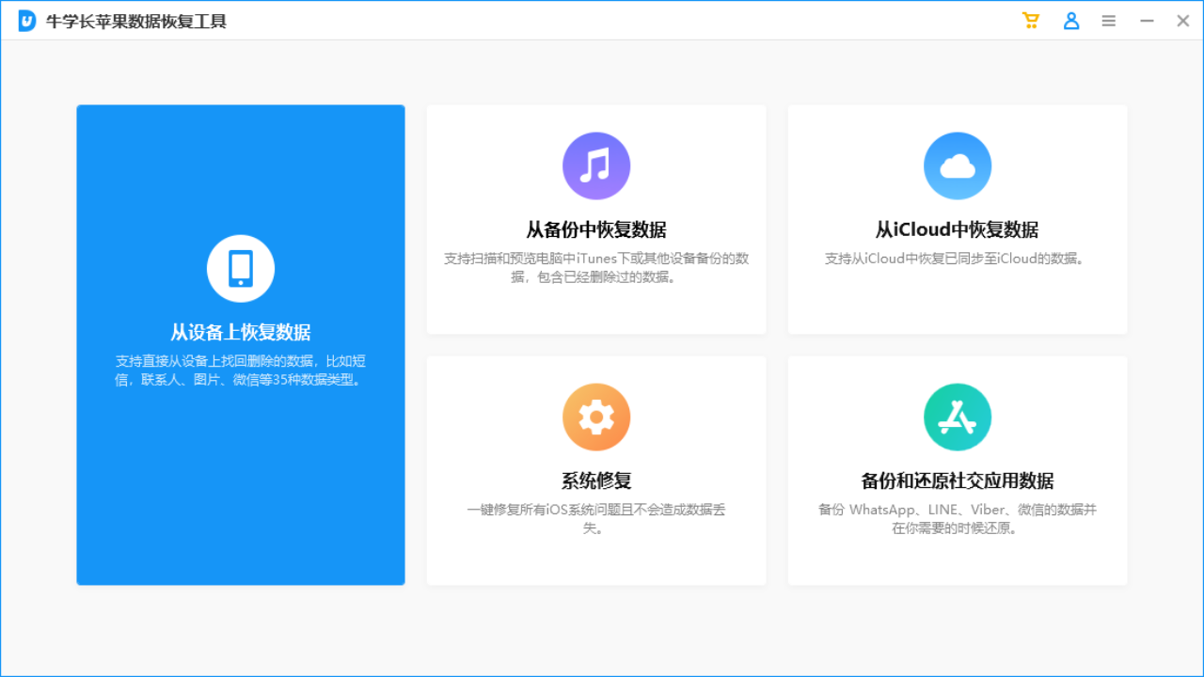Screen dimensions: 1204x677
Task: Click the green App Store style social data icon
Action: (x=957, y=417)
